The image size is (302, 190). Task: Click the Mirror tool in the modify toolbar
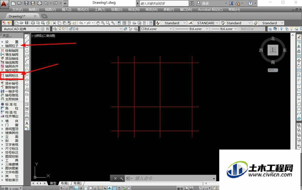[299, 46]
